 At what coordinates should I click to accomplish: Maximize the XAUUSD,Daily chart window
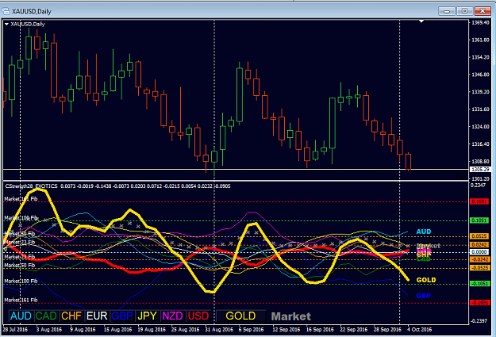(464, 11)
